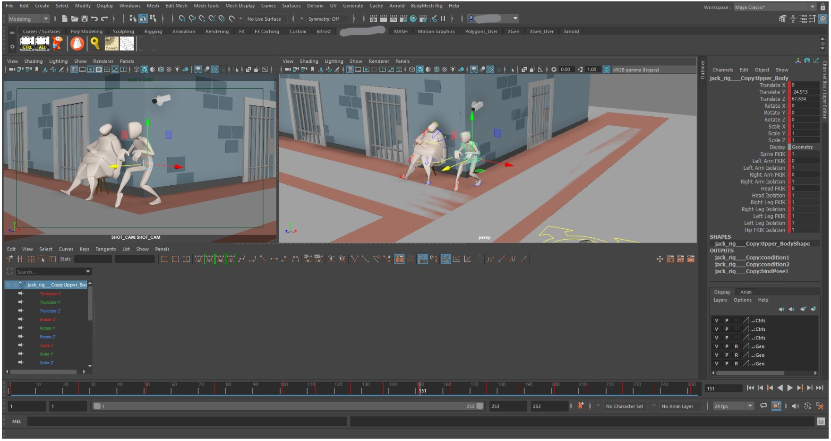Click frame 100 on the time slider
Screen dimensions: 831x441
(283, 389)
